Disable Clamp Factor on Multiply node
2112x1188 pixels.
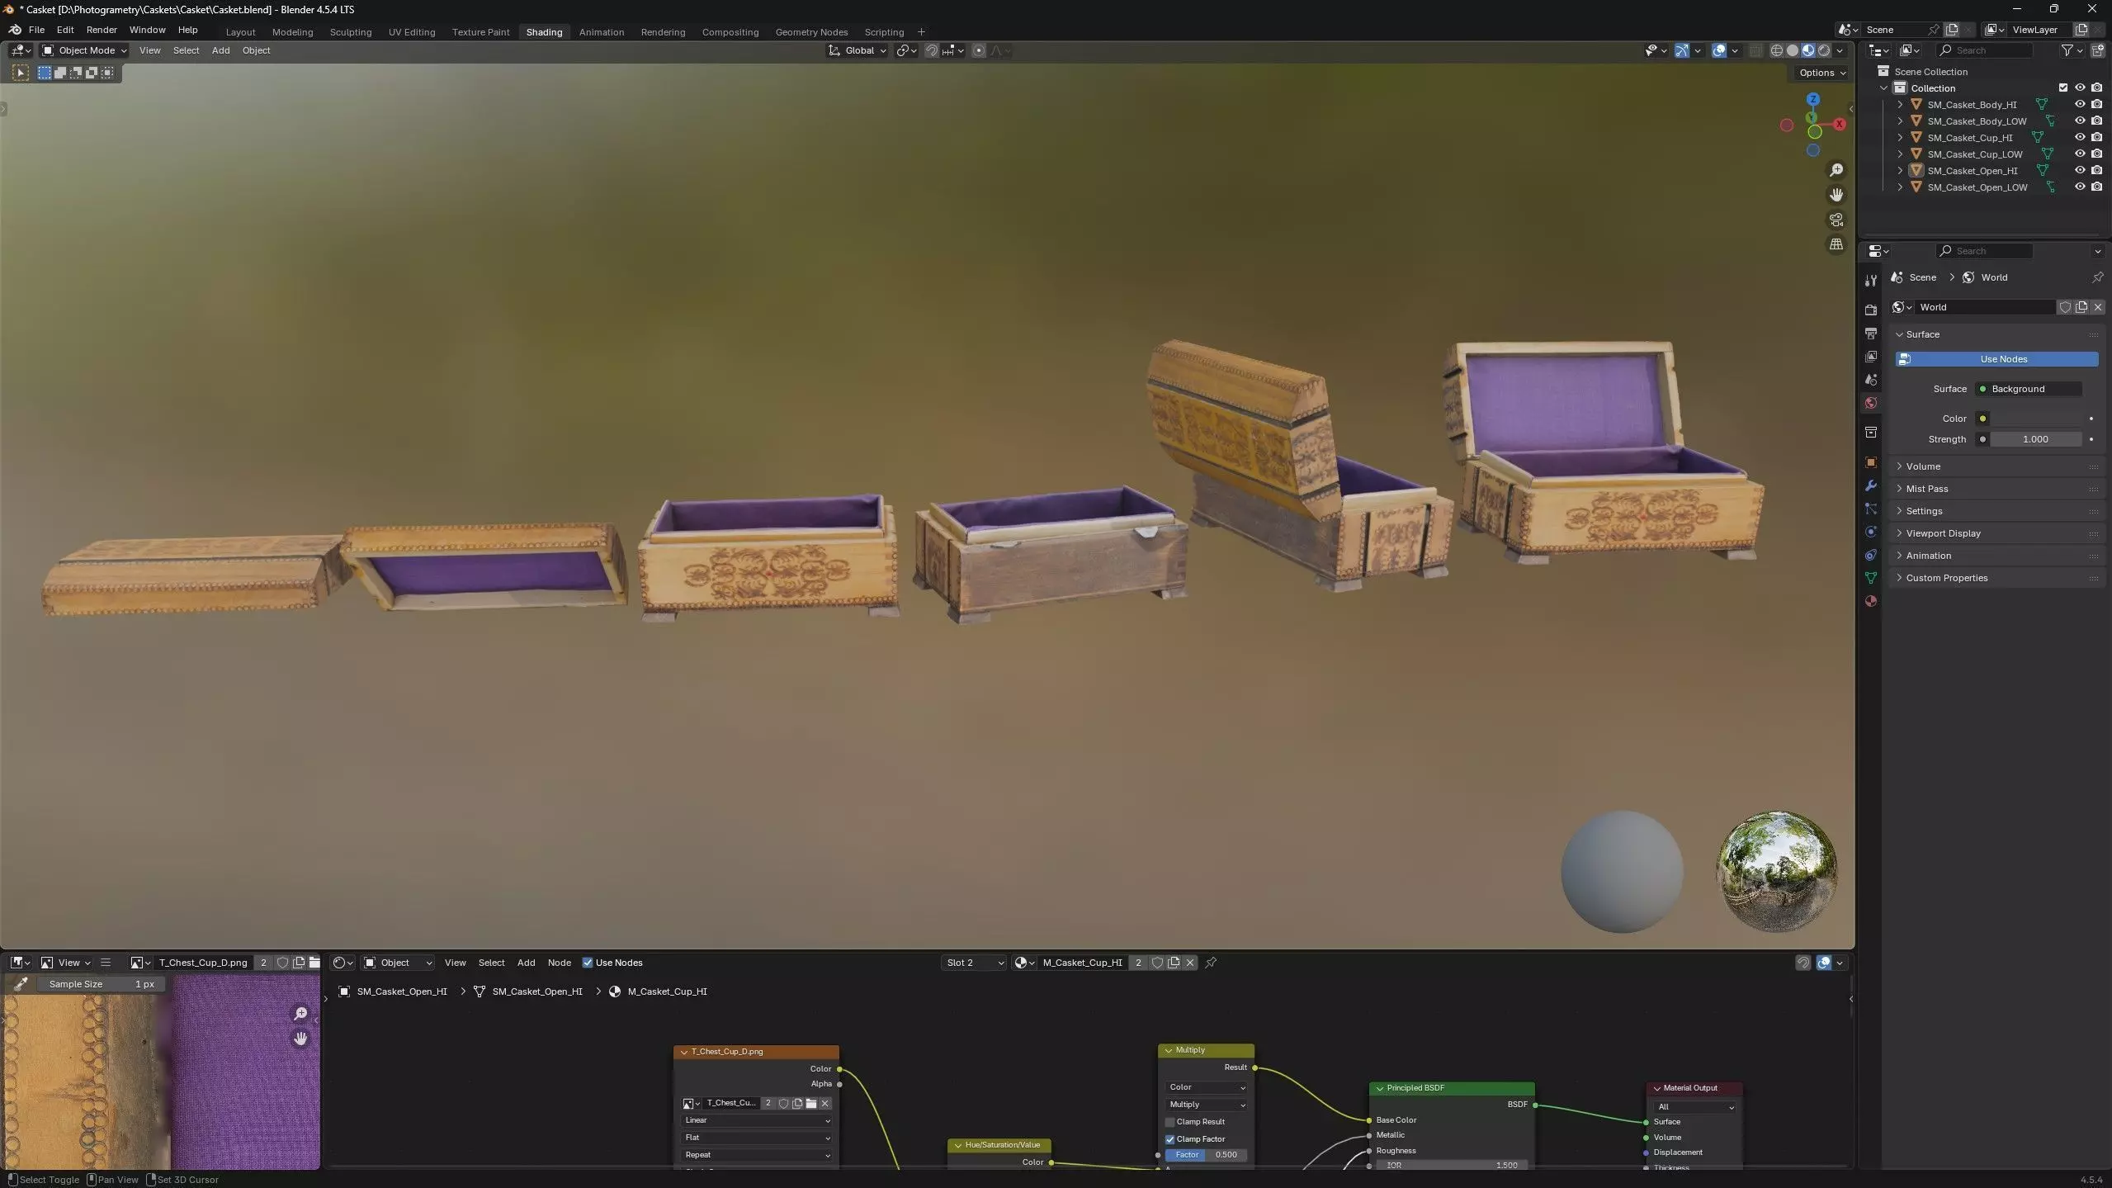1169,1139
